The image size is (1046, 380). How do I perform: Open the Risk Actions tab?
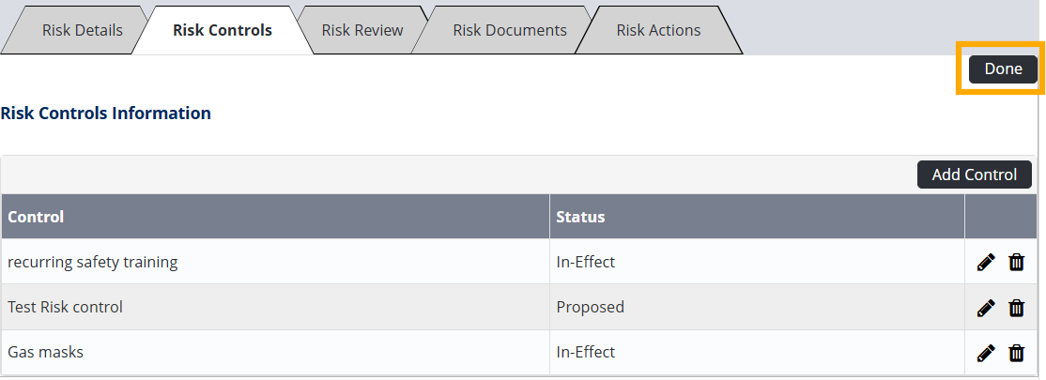click(658, 30)
